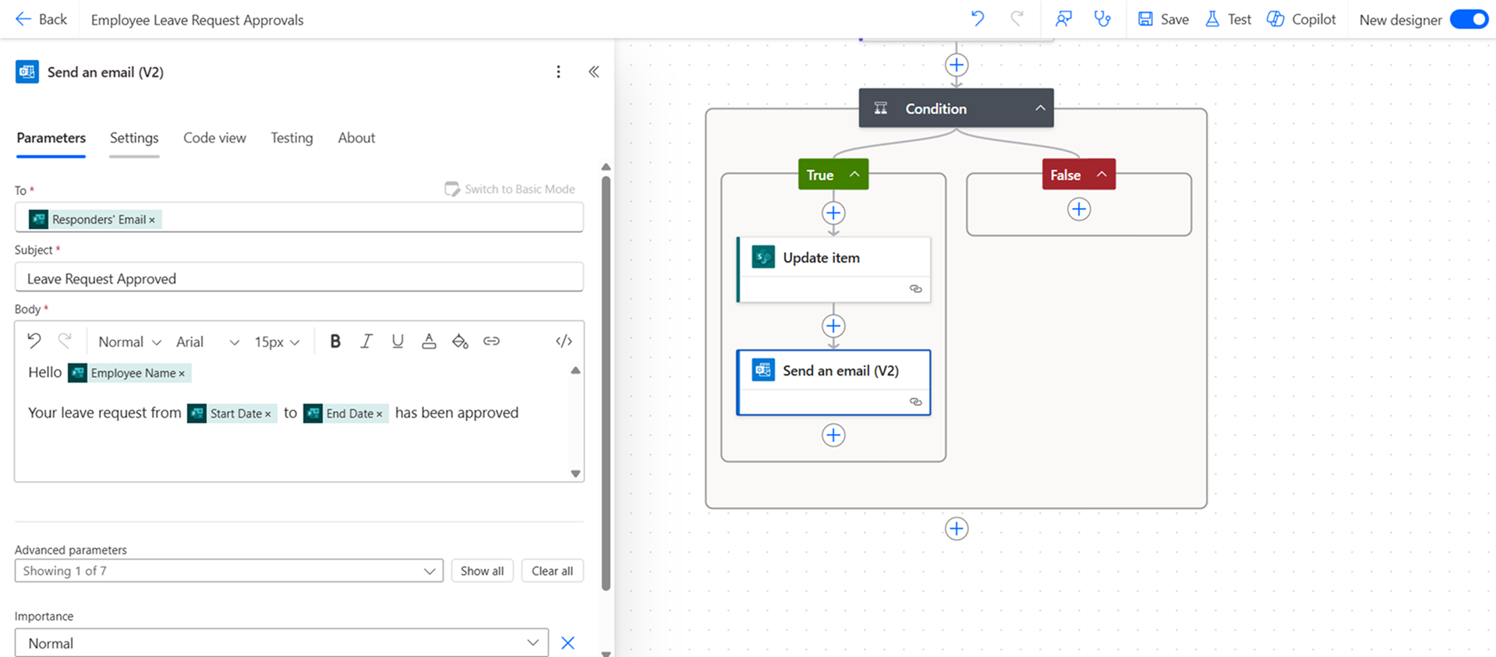Click the panel's vertical scrollbar
This screenshot has height=657, width=1496.
606,382
